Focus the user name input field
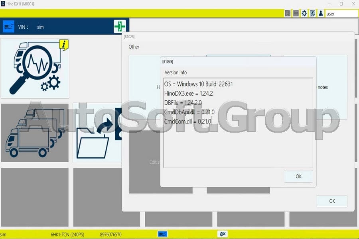The height and width of the screenshot is (239, 359). pyautogui.click(x=341, y=14)
